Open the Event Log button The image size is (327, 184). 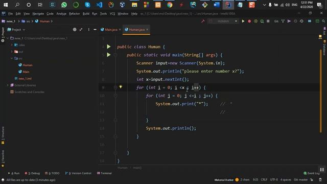pyautogui.click(x=311, y=173)
